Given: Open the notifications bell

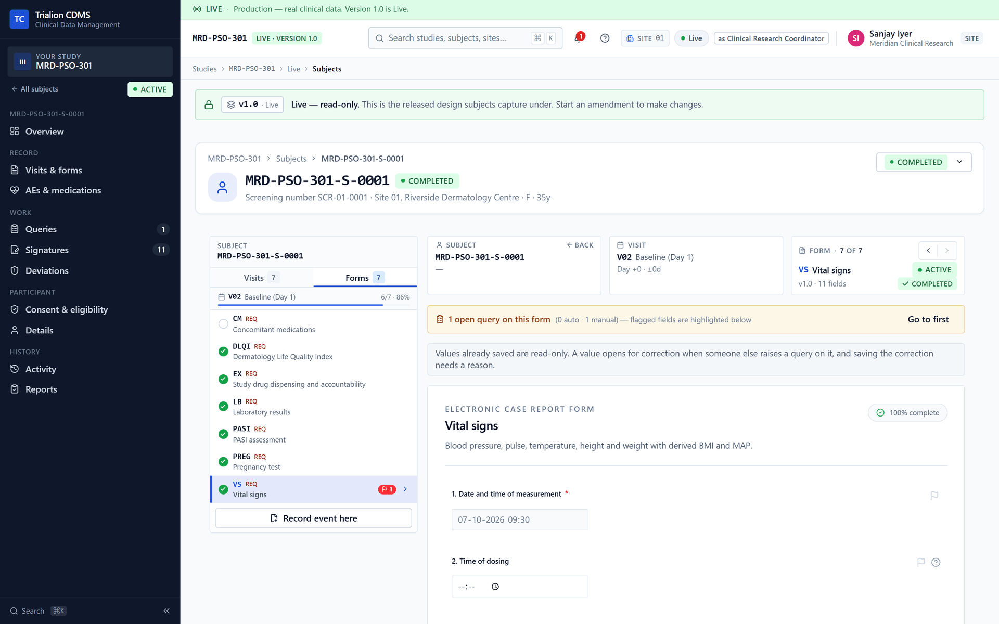Looking at the screenshot, I should pos(579,38).
